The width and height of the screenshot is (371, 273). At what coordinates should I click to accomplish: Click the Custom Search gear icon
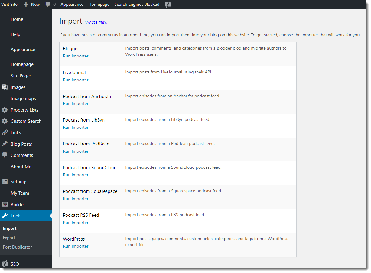5,121
